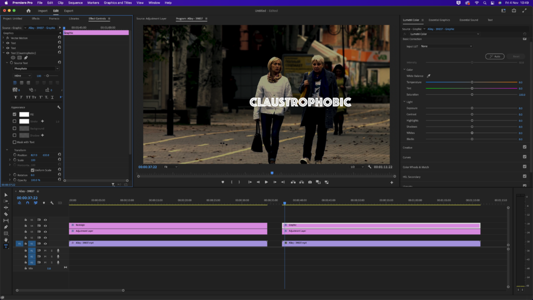Create a rectangle mask for Text (Claustrophobic)
Screen dimensions: 533x300
19,58
